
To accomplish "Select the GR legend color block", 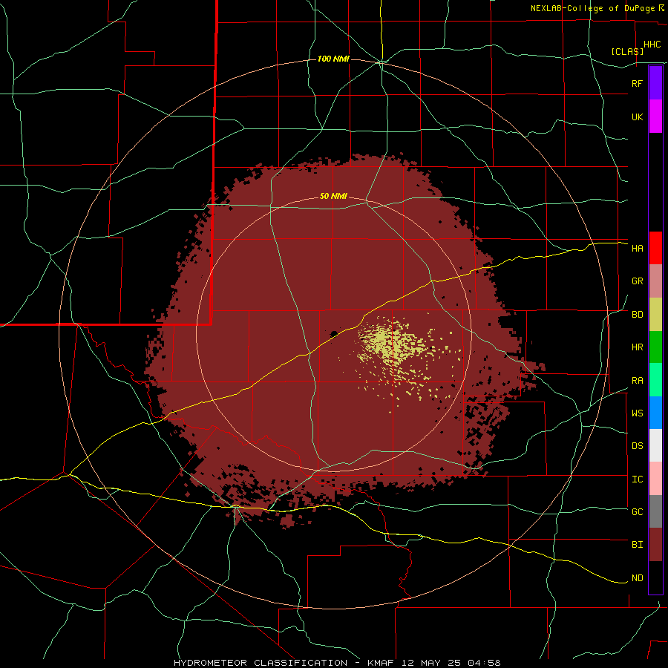I will click(655, 281).
